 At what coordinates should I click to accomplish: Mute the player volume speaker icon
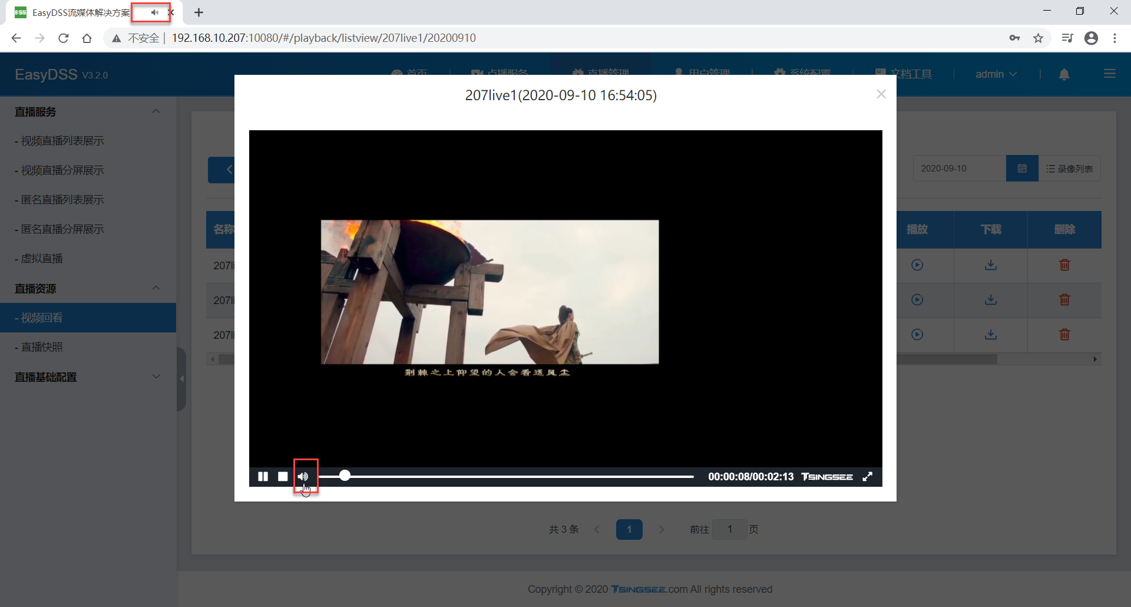point(303,476)
